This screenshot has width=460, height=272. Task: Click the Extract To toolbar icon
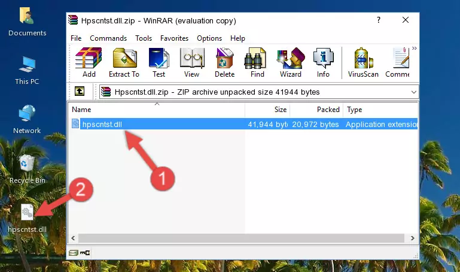(124, 62)
